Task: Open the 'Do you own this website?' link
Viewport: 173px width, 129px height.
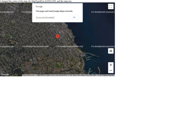Action: coord(45,18)
